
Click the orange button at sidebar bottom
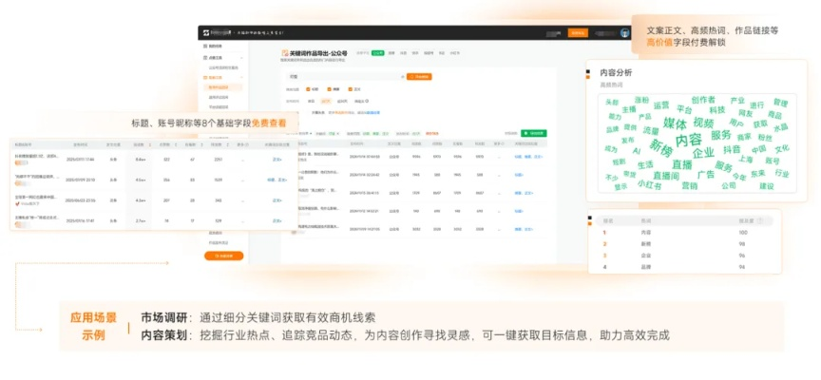pyautogui.click(x=224, y=256)
